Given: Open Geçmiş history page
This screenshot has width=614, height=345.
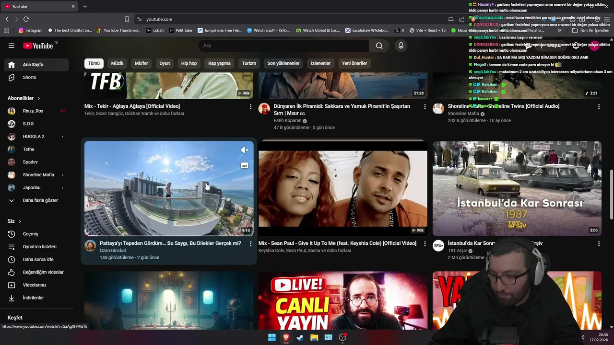Looking at the screenshot, I should pos(36,234).
